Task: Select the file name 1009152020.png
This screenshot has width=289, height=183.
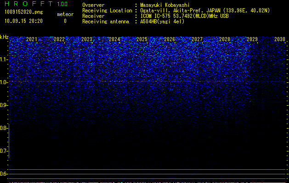Action: (x=24, y=12)
